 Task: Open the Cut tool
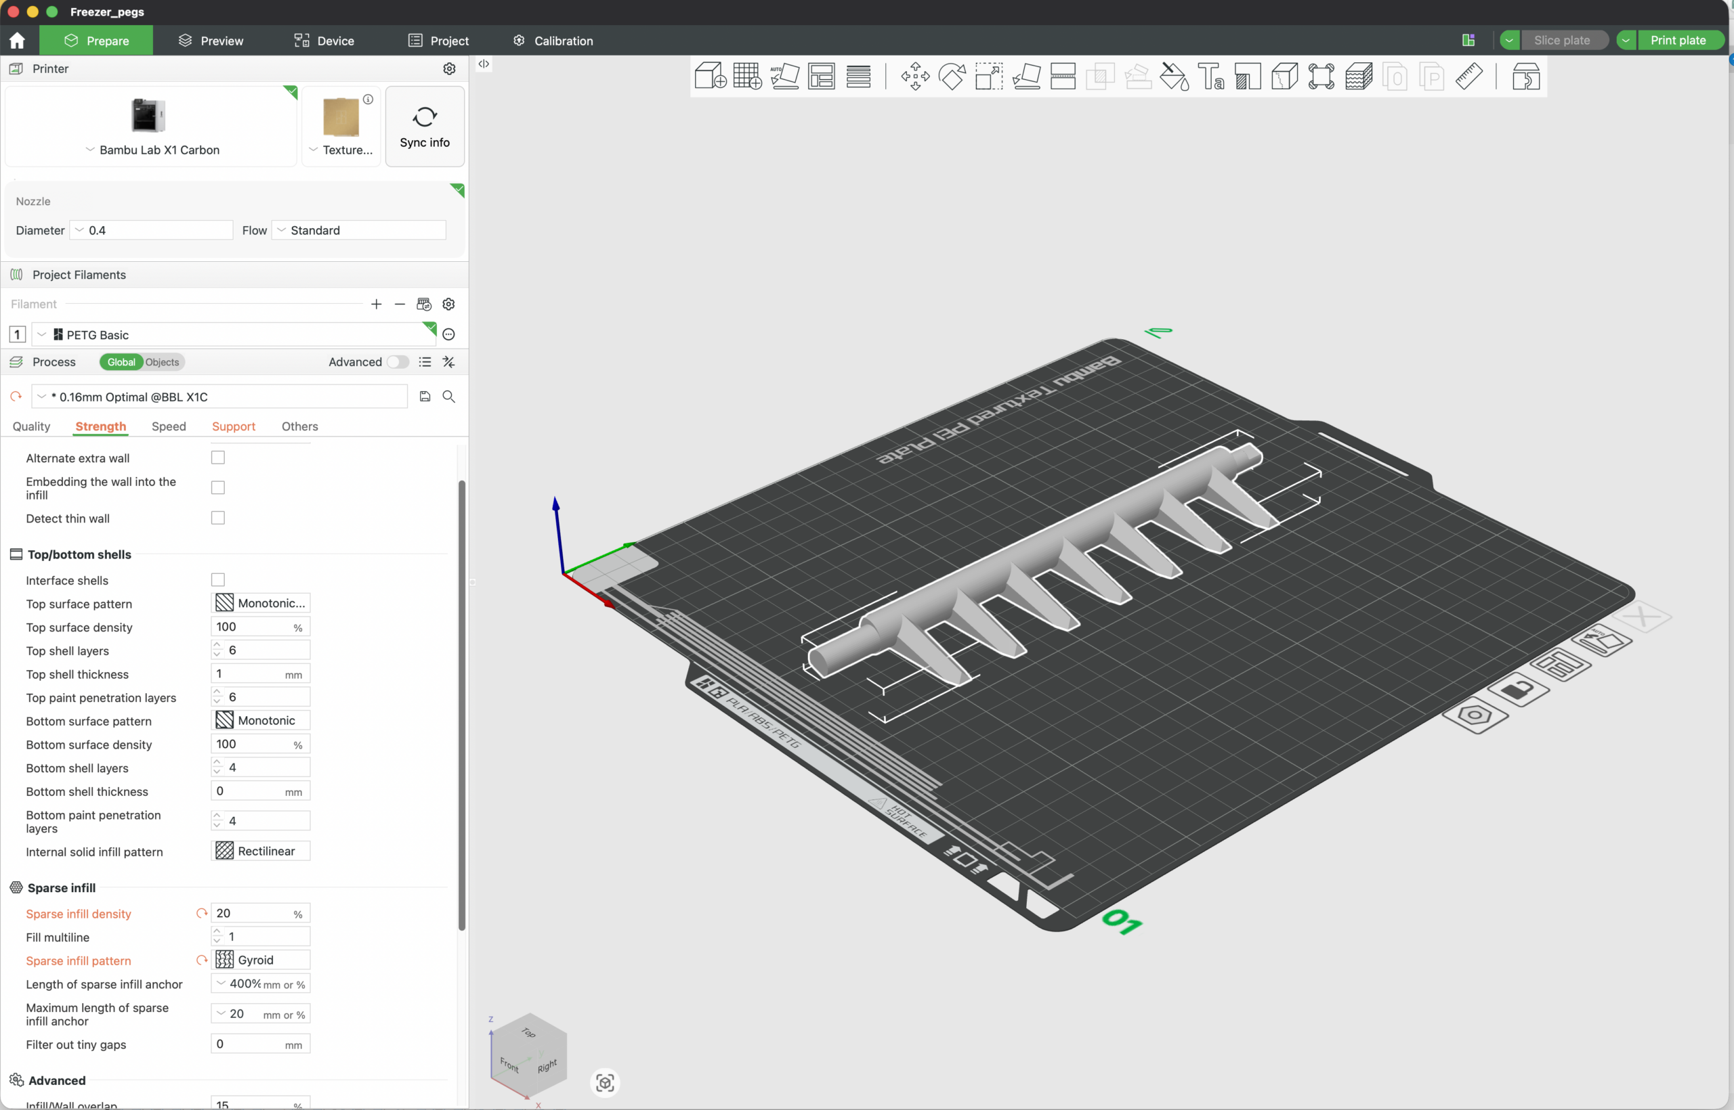[1063, 76]
